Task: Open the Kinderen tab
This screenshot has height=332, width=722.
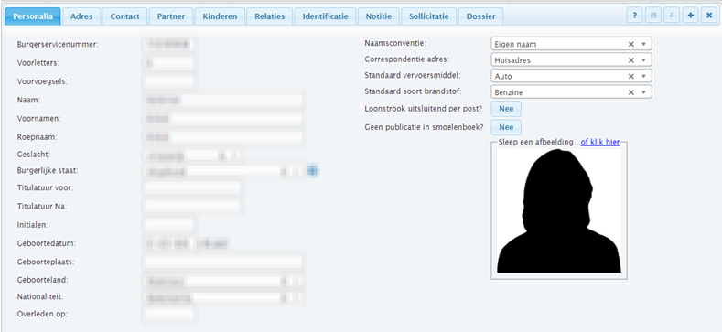Action: (220, 16)
